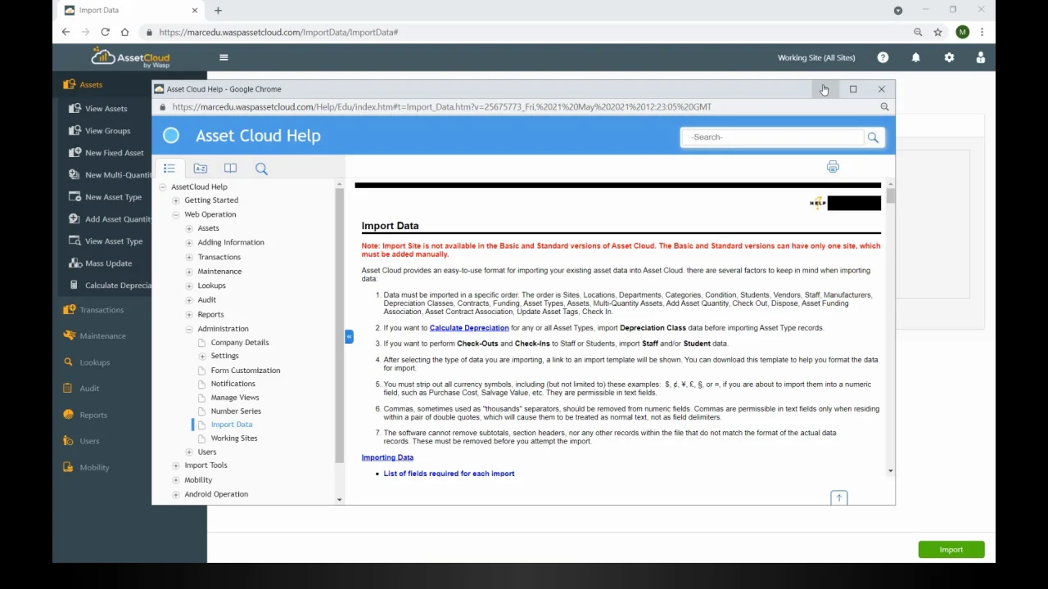The image size is (1048, 589).
Task: Close the Import Data browser tab
Action: (195, 10)
